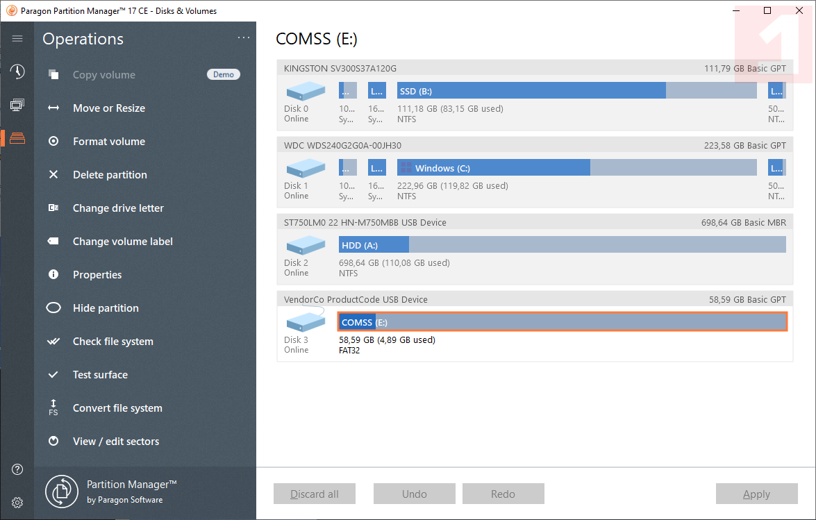Click 222,96 GB (119,82 GB used) text
This screenshot has width=816, height=520.
(x=452, y=185)
